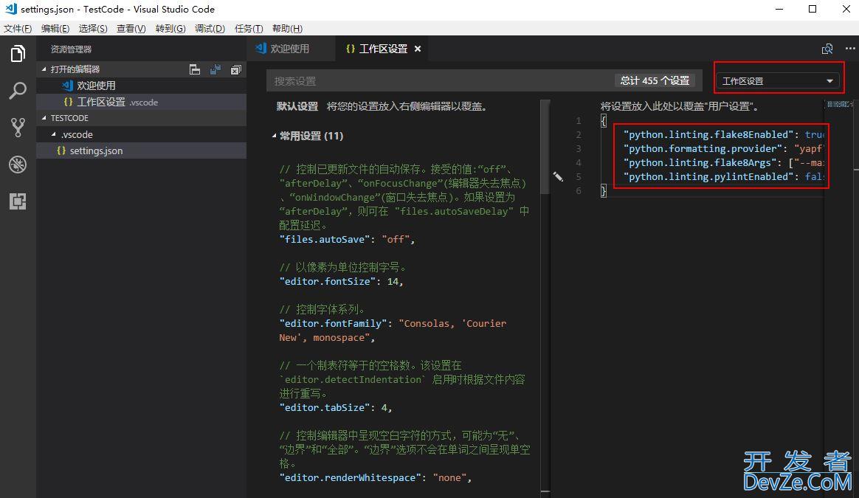Click the 资源管理器 panel title
859x498 pixels.
(x=72, y=49)
